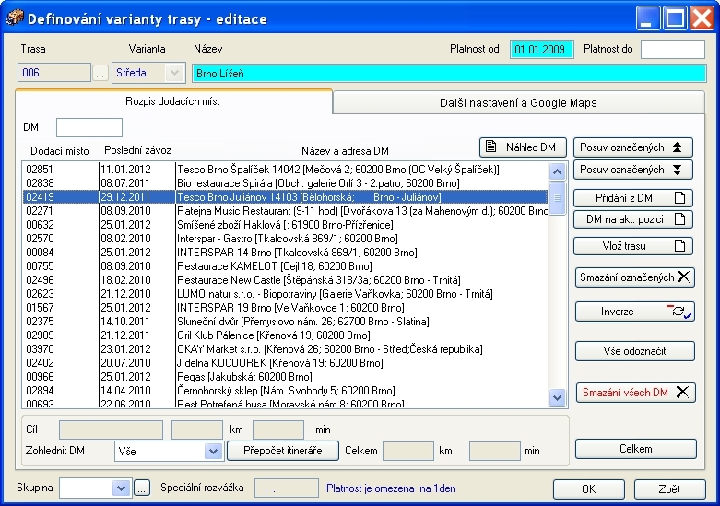The width and height of the screenshot is (720, 506).
Task: Move selected items up with Posuv označených
Action: [632, 147]
